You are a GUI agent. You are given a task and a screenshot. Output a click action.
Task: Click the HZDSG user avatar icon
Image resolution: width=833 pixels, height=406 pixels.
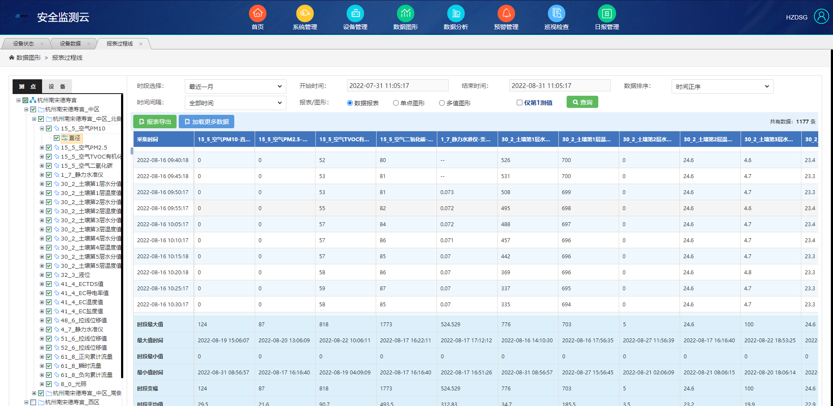click(821, 16)
